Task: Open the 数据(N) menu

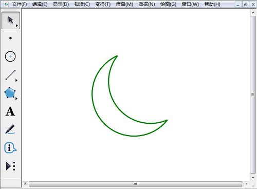Action: pos(146,4)
